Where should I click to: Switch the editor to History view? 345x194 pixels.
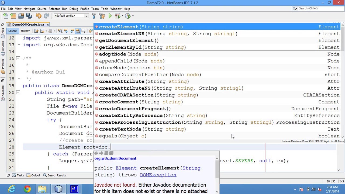pyautogui.click(x=25, y=31)
